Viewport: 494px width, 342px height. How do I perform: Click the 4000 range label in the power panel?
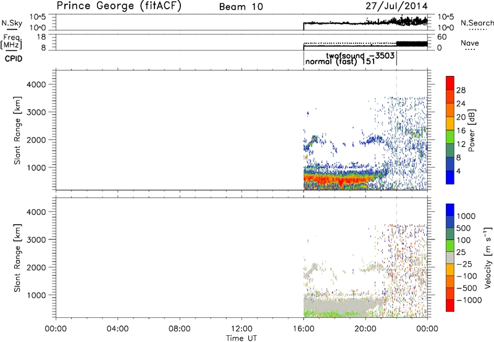click(x=36, y=85)
